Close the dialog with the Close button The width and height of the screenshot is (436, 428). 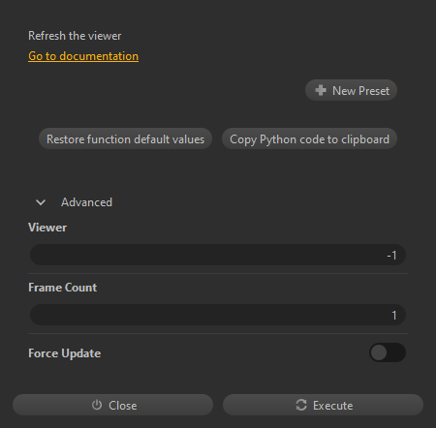click(112, 405)
